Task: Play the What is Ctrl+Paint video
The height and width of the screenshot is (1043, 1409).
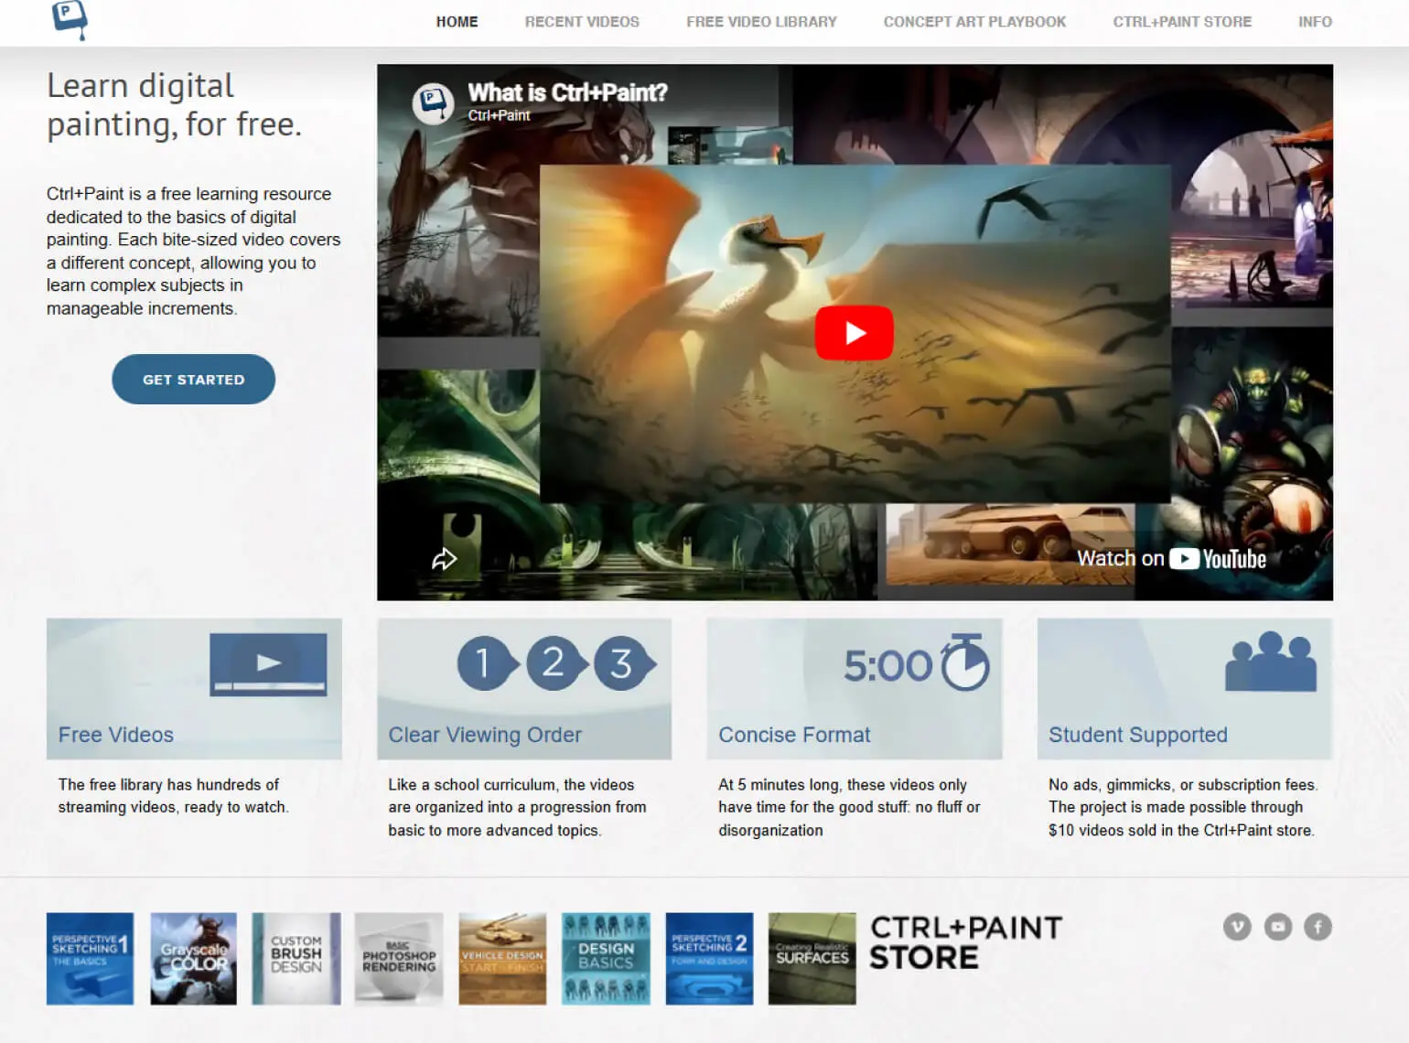Action: [x=854, y=333]
